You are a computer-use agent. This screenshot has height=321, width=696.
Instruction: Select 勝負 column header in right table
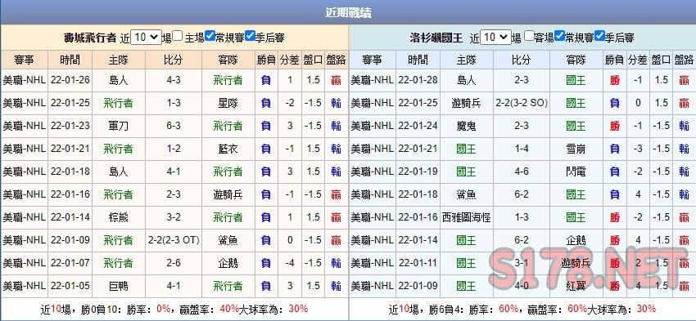tap(614, 60)
